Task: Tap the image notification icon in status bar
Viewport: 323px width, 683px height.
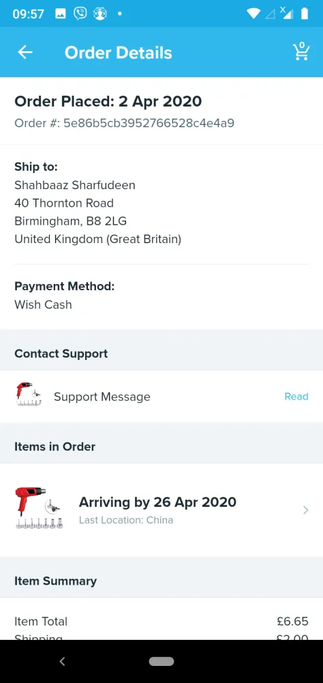Action: [61, 14]
